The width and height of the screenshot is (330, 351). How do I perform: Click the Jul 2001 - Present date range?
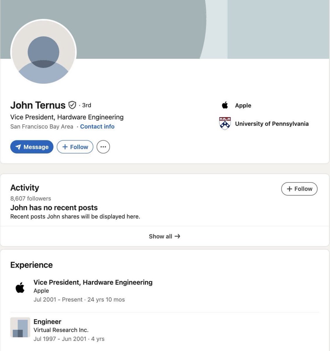pyautogui.click(x=58, y=300)
